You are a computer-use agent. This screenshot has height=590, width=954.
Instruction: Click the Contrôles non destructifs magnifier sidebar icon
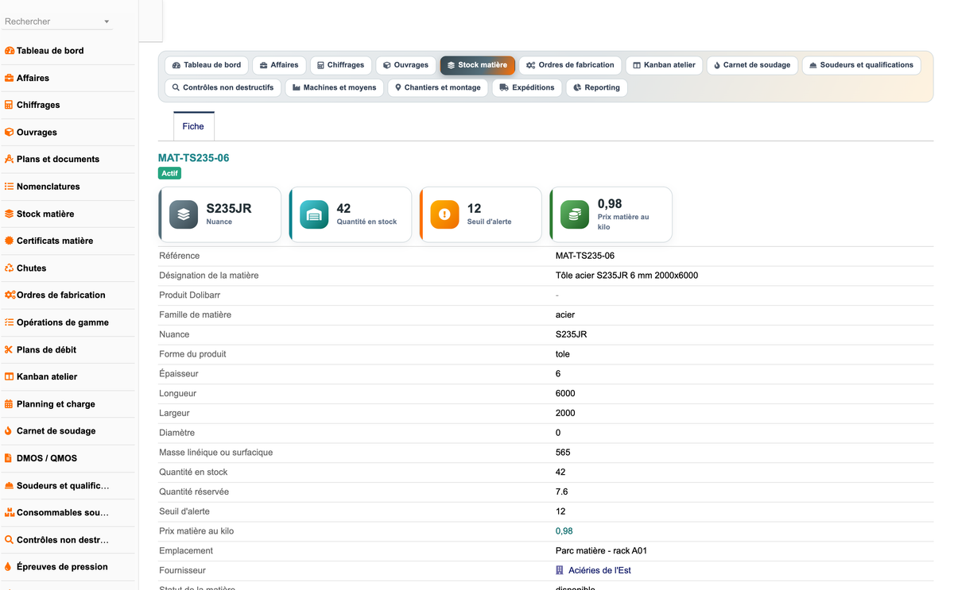tap(10, 539)
